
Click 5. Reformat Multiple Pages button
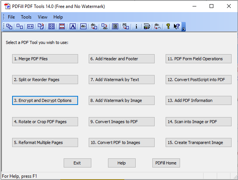point(45,142)
